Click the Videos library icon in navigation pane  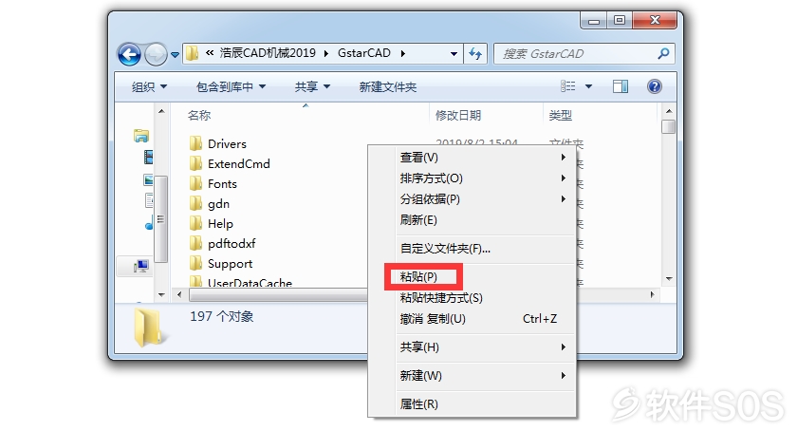click(x=148, y=158)
